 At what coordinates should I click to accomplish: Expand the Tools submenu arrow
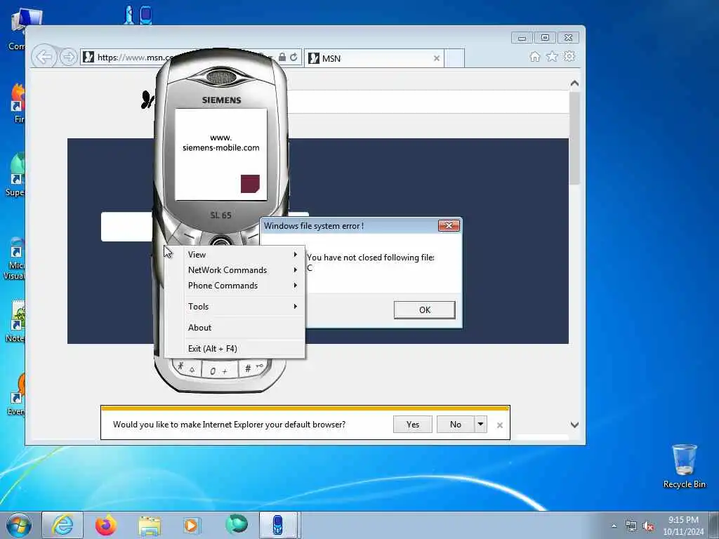click(x=296, y=306)
